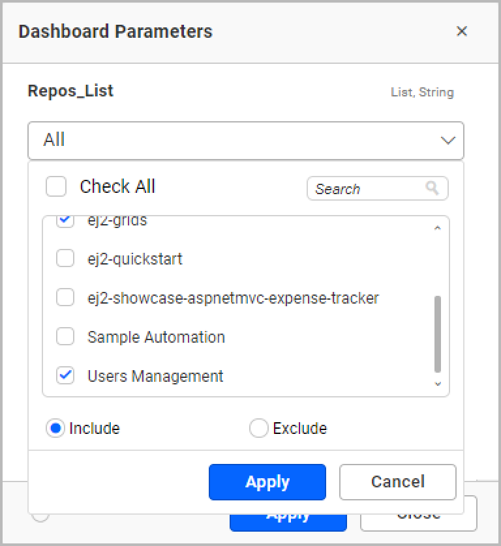The height and width of the screenshot is (546, 501).
Task: Uncheck the ej2-grids repository
Action: [x=65, y=220]
